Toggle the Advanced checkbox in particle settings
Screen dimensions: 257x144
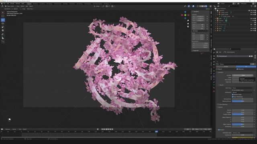pos(237,69)
